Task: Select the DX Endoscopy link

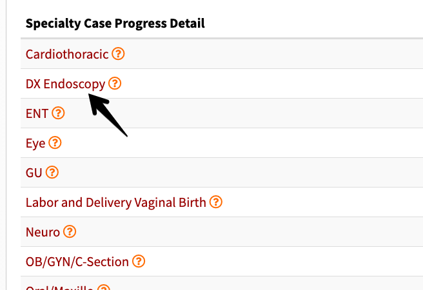Action: [x=65, y=84]
